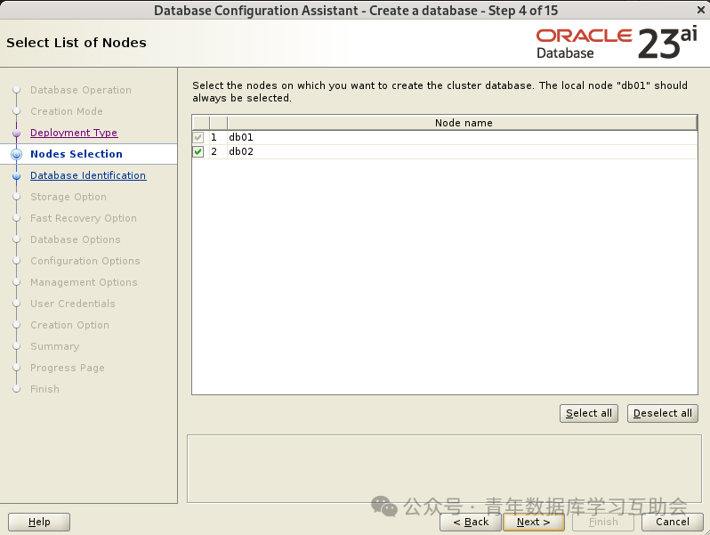The height and width of the screenshot is (535, 710).
Task: Click the empty message area below buttons
Action: (x=444, y=468)
